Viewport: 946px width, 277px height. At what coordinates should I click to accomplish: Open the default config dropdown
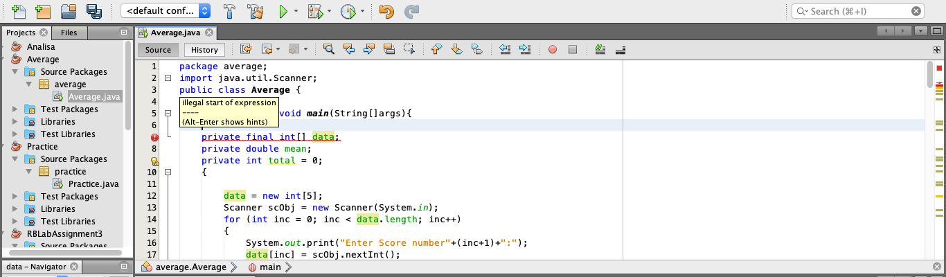click(x=167, y=11)
